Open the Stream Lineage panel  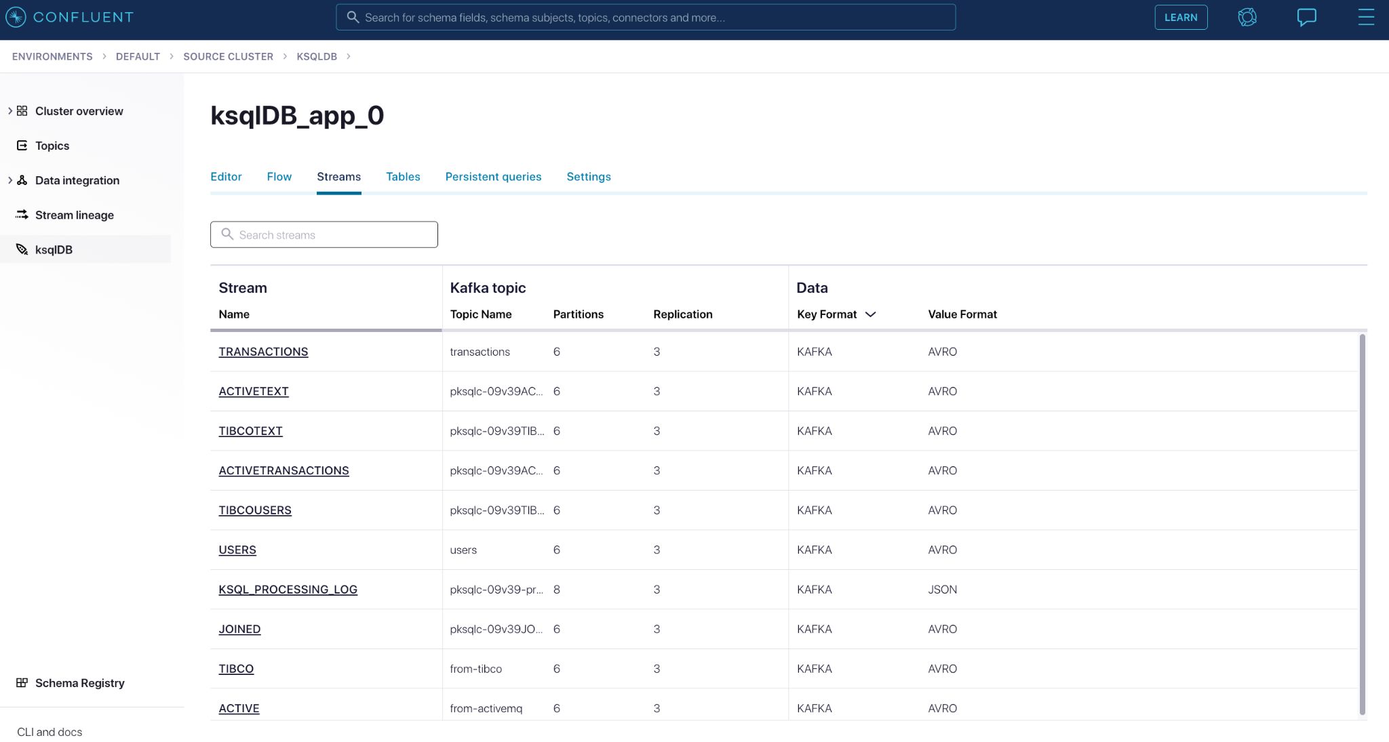75,215
